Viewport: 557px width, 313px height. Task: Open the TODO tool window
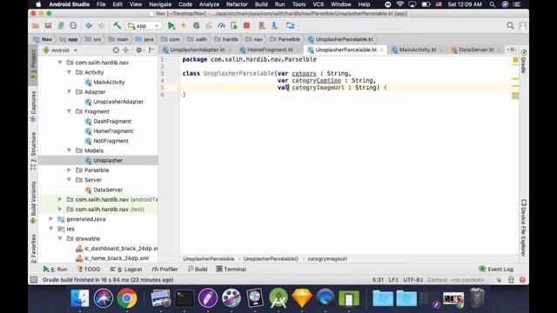(89, 269)
